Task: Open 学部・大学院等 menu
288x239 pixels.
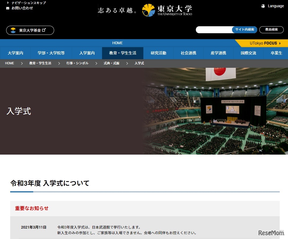Action: pyautogui.click(x=51, y=53)
